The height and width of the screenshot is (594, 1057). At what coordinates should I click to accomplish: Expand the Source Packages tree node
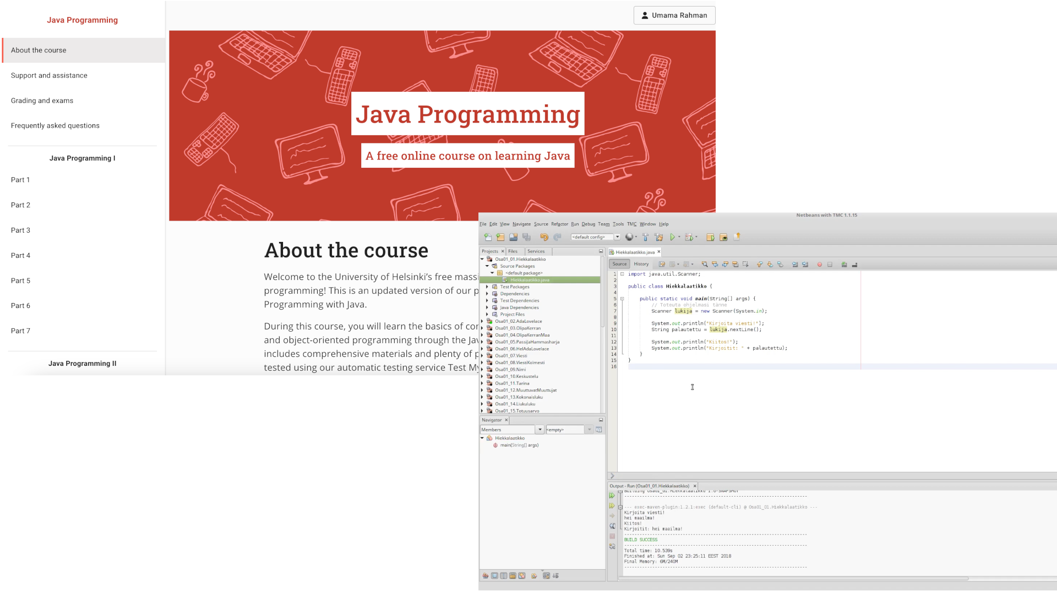[487, 266]
